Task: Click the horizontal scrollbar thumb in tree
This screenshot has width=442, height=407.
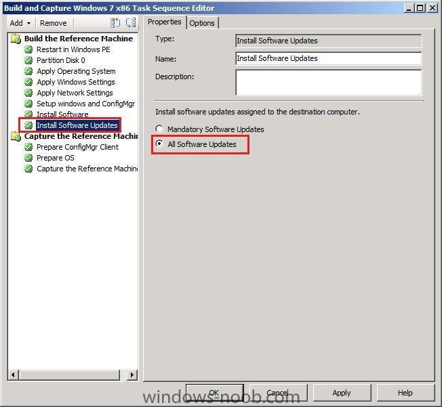Action: click(69, 375)
